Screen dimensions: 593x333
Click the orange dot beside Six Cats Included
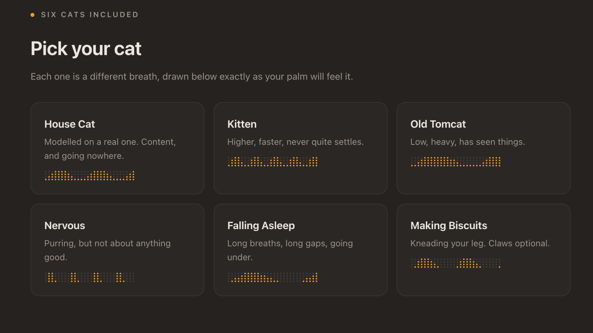coord(32,15)
